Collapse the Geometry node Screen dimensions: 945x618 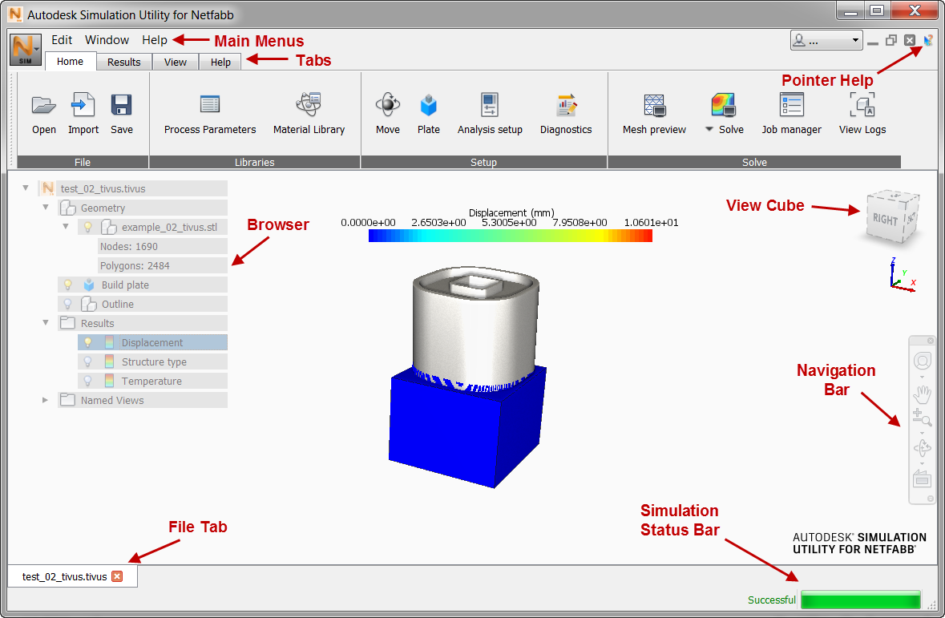pyautogui.click(x=45, y=208)
